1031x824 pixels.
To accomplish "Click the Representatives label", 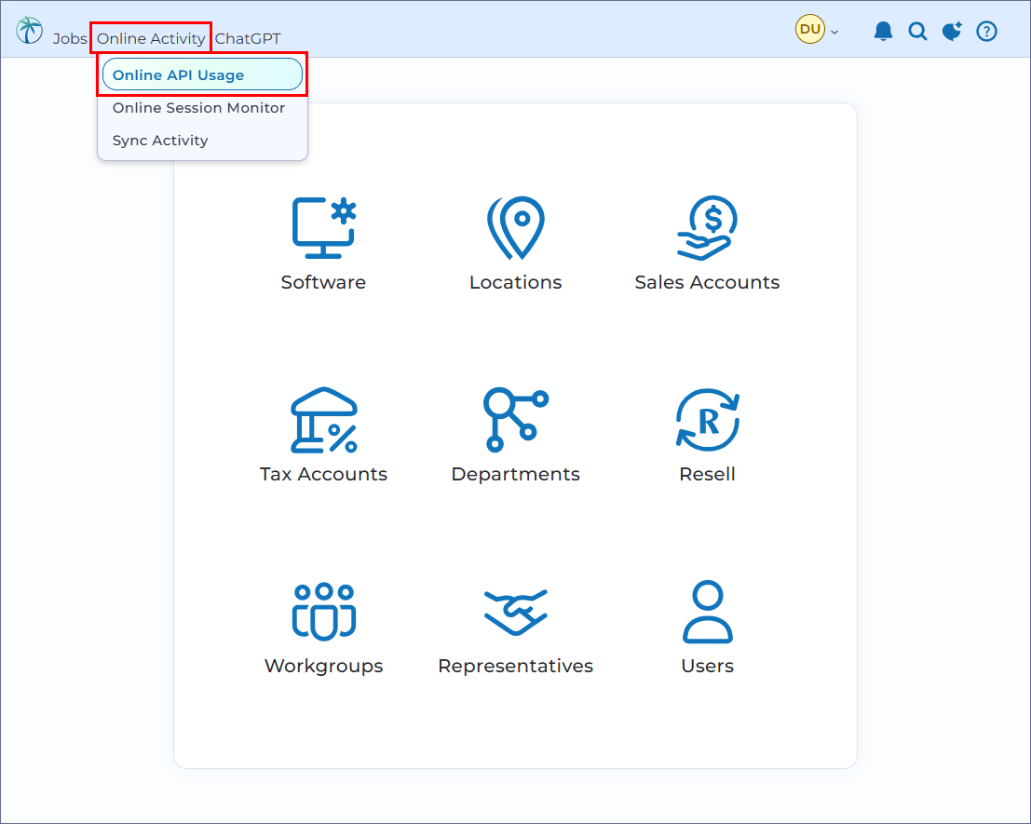I will [x=516, y=667].
